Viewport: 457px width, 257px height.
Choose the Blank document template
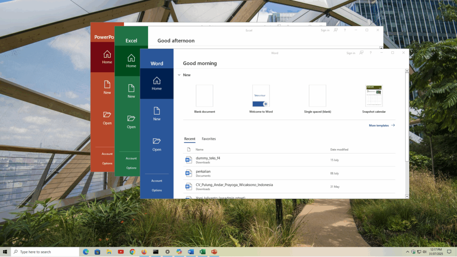tap(204, 96)
